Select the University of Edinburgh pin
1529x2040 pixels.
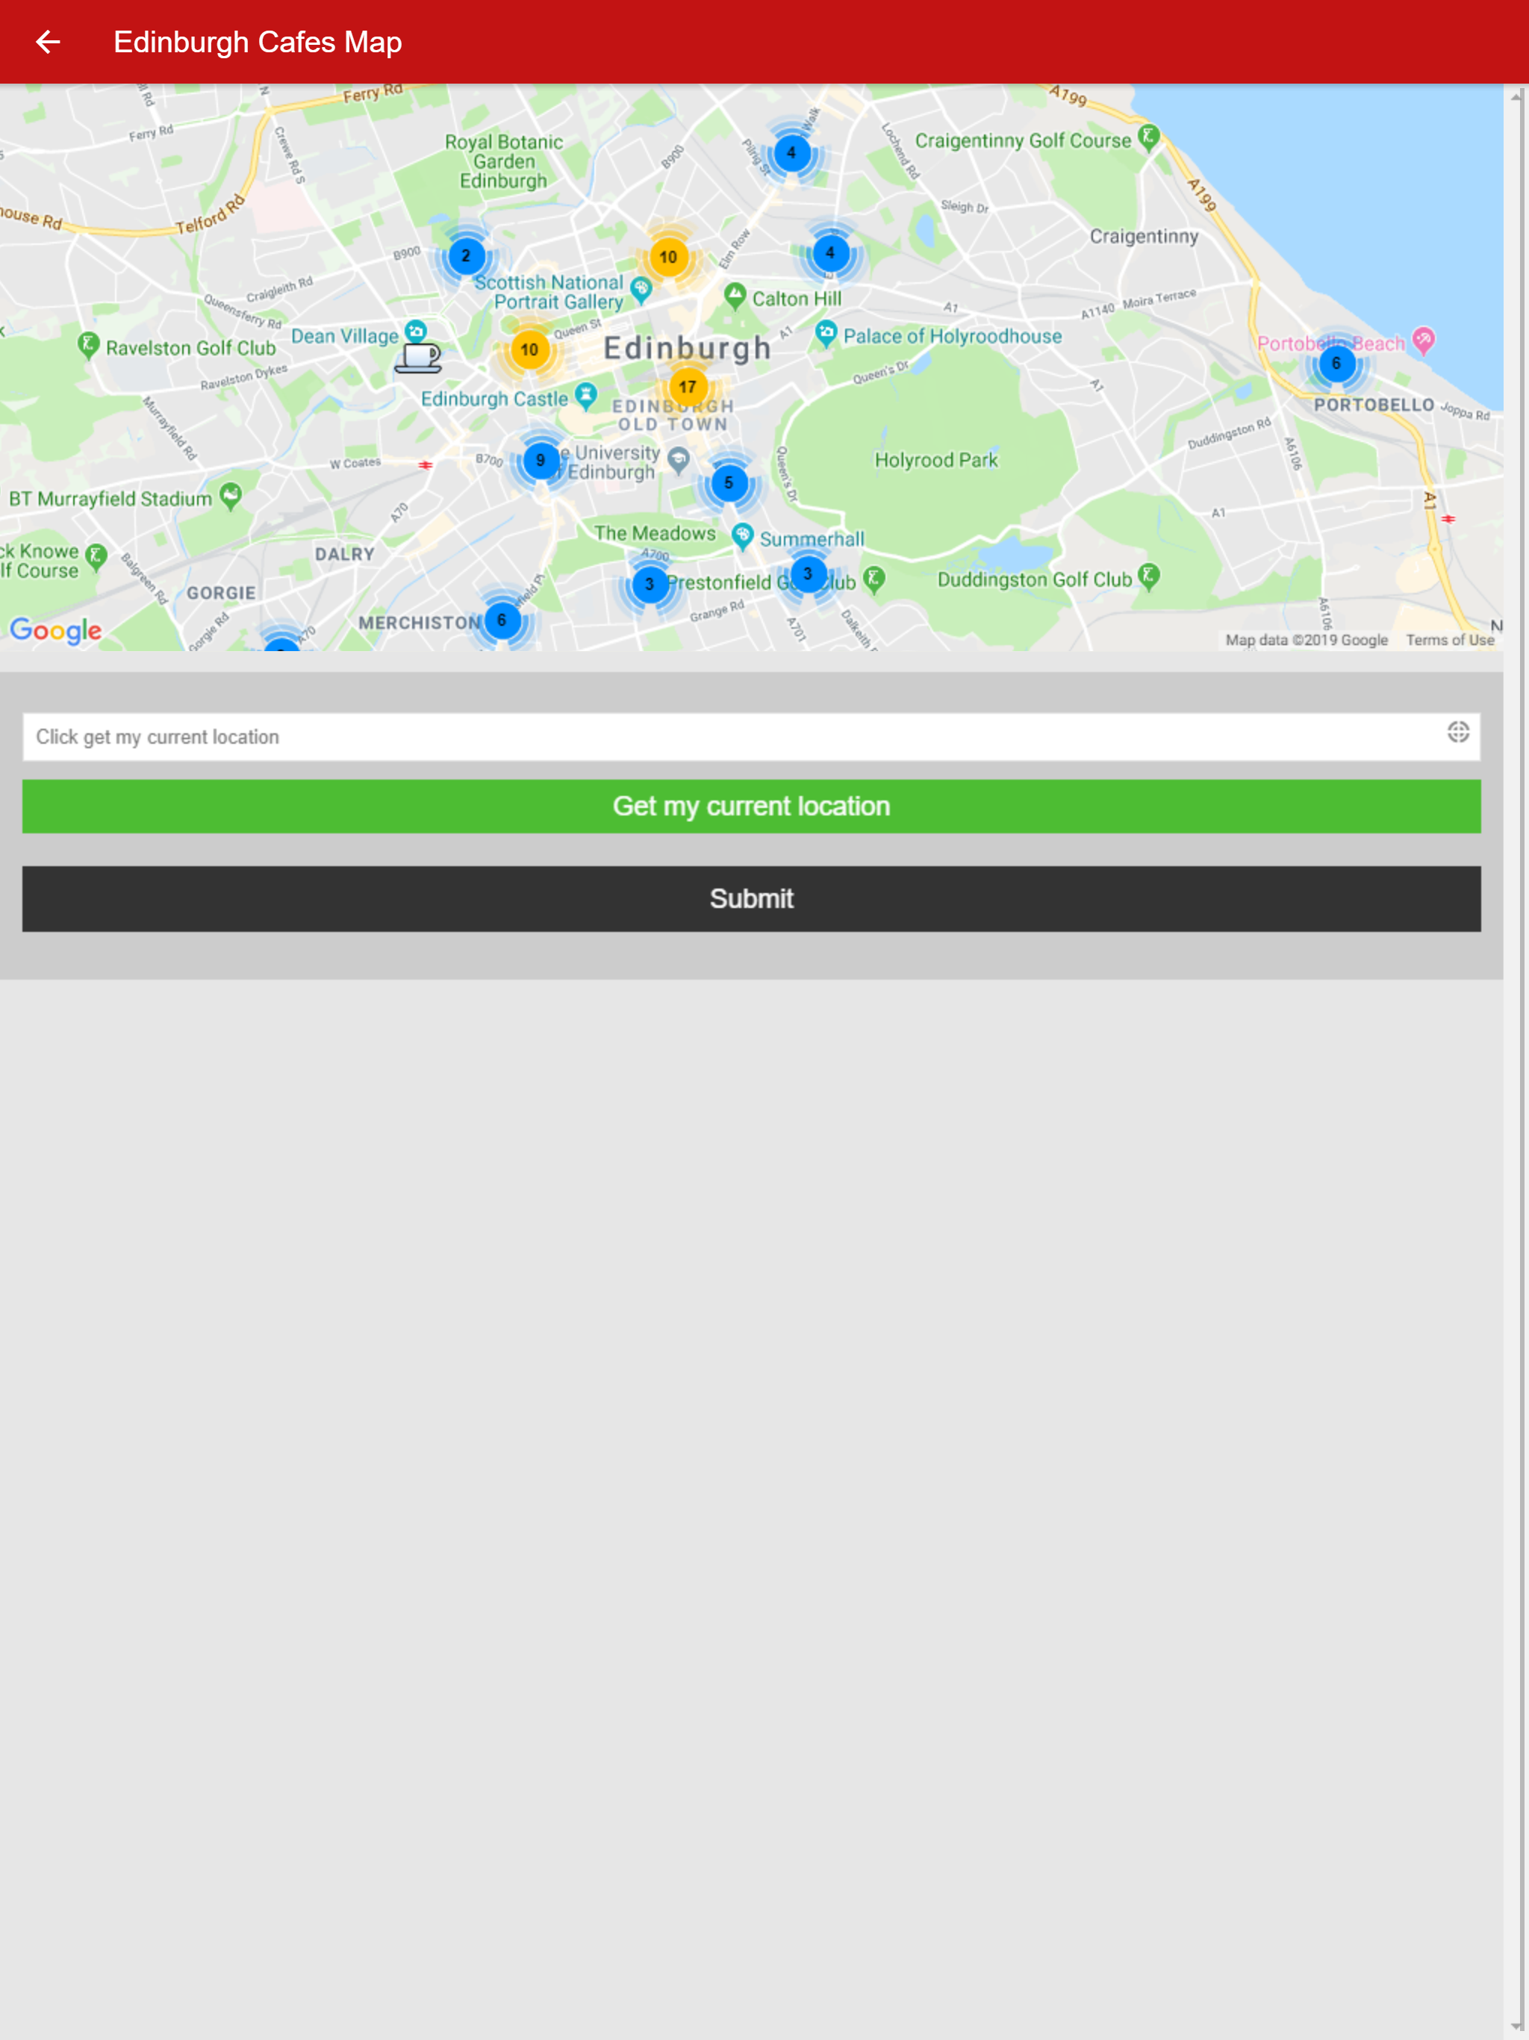(x=679, y=459)
